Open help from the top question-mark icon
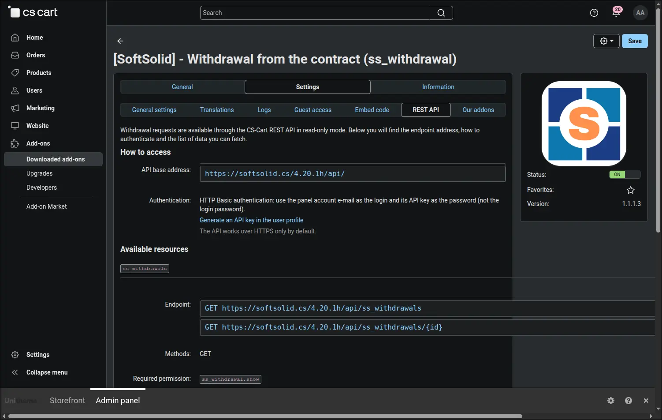The width and height of the screenshot is (662, 420). (x=594, y=13)
